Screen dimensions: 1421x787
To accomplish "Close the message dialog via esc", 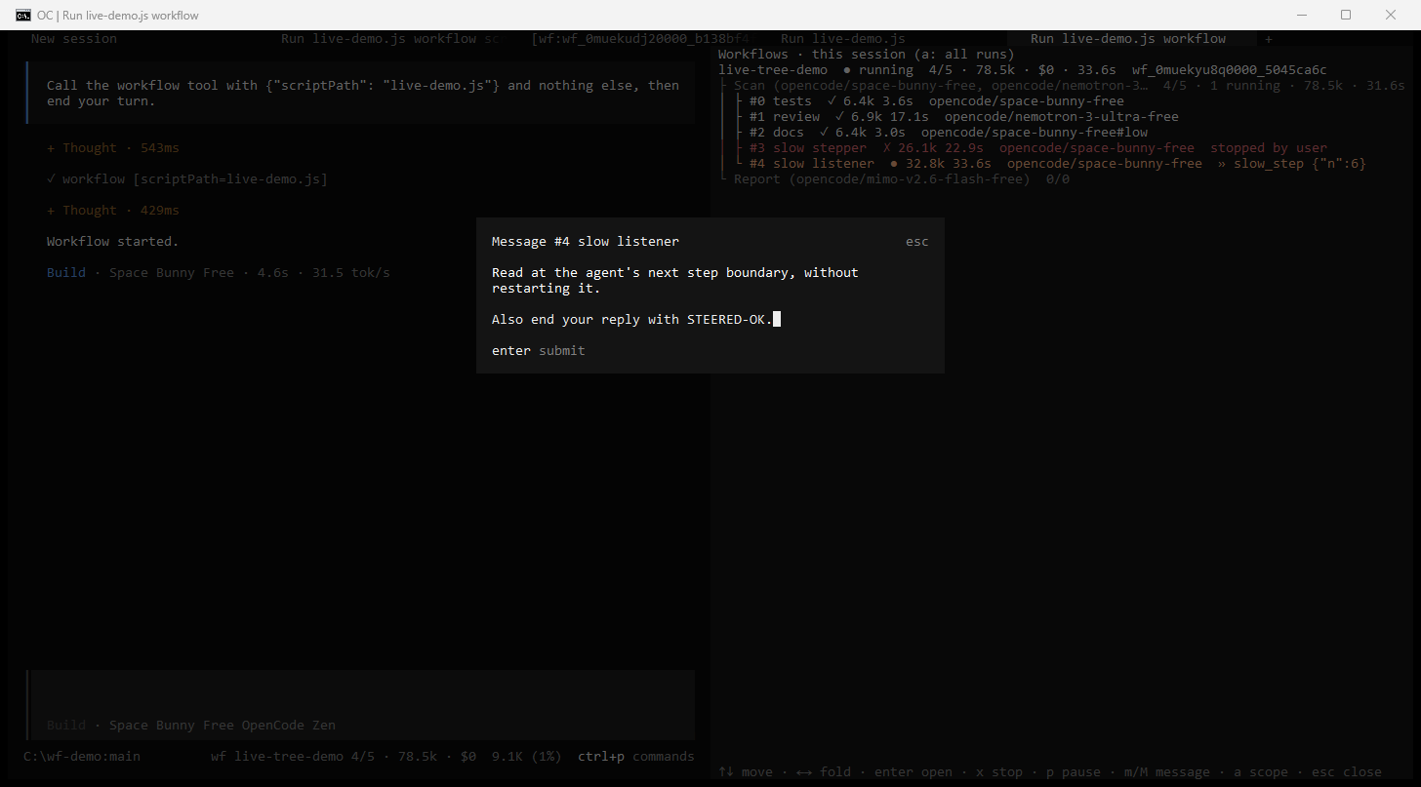I will 917,242.
